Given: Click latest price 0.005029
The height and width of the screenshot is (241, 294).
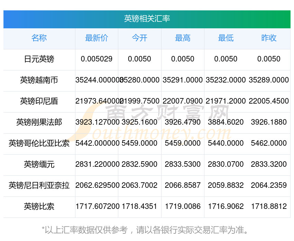Looking at the screenshot, I should 97,59.
